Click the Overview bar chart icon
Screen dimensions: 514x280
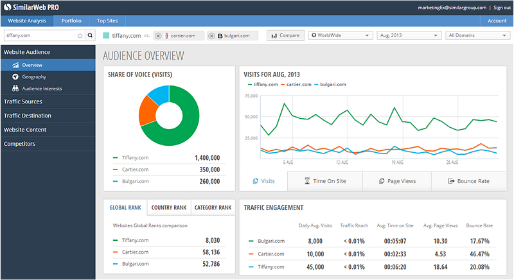[x=15, y=66]
